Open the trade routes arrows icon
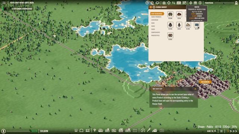Screen dimensions: 239x134 174,3
